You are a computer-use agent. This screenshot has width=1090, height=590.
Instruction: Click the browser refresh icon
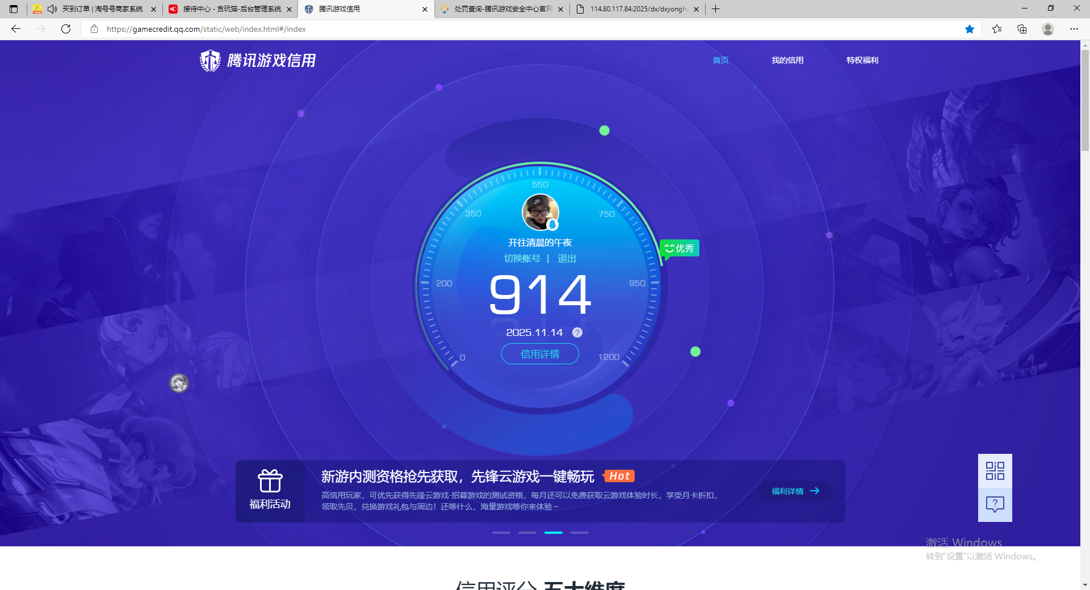pyautogui.click(x=66, y=29)
